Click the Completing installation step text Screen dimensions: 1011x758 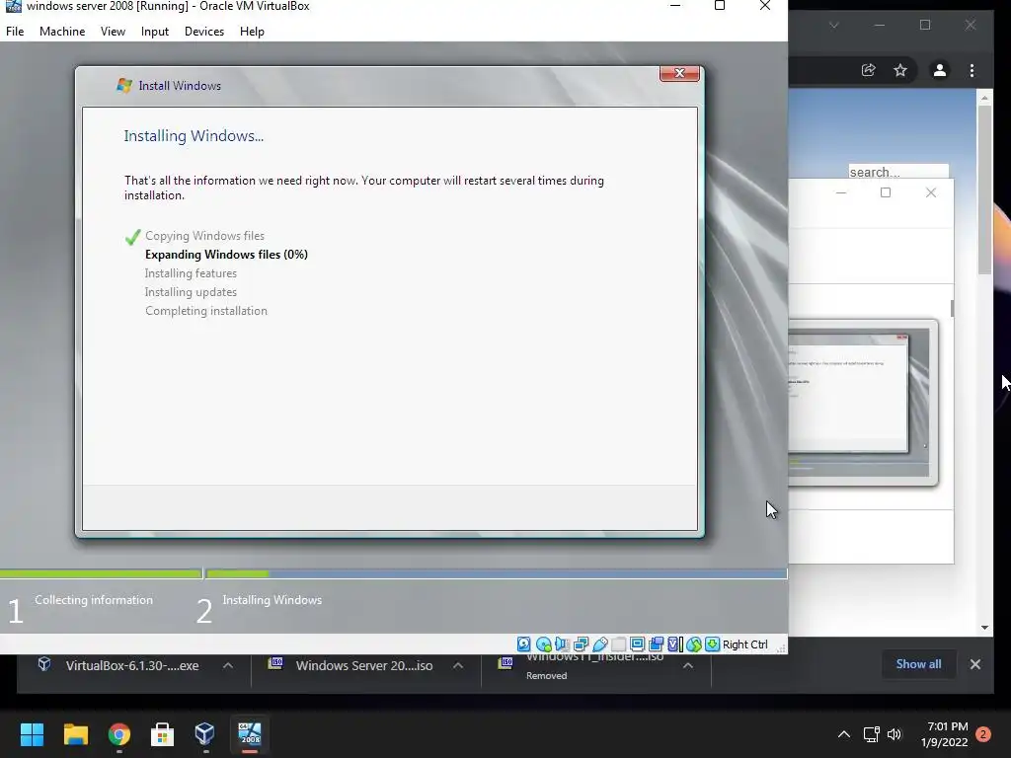tap(206, 311)
